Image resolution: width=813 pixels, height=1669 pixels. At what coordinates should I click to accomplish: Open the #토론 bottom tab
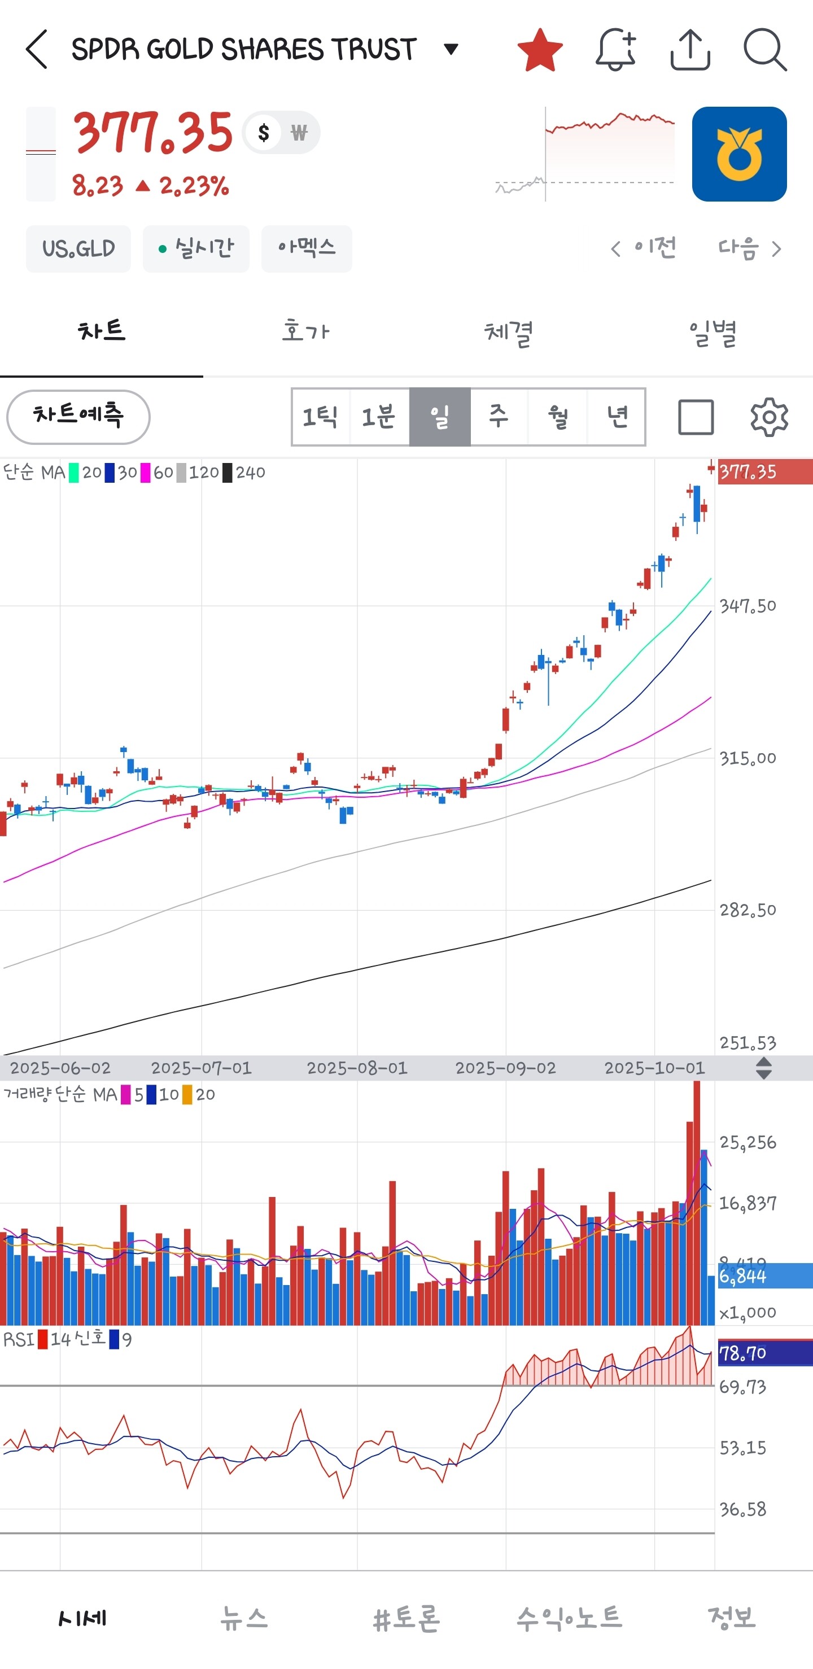pos(406,1618)
